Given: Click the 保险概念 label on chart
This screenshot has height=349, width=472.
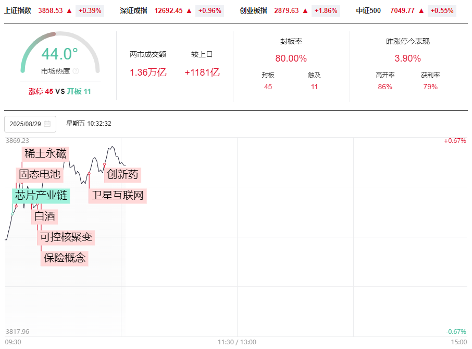Looking at the screenshot, I should pyautogui.click(x=65, y=258).
